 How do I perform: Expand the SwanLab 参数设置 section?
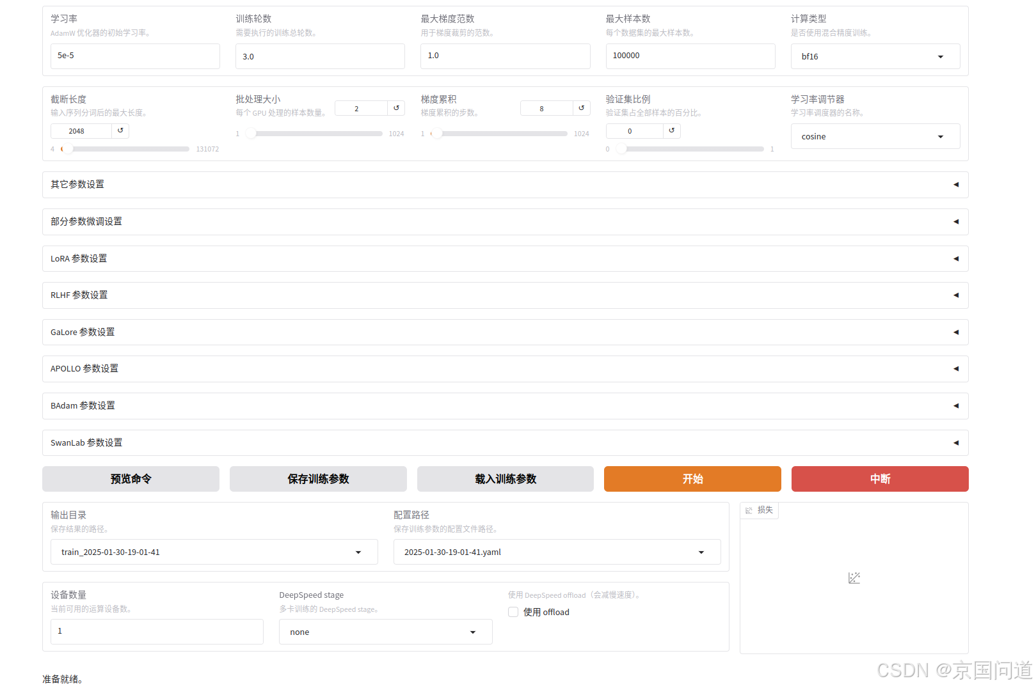coord(505,442)
